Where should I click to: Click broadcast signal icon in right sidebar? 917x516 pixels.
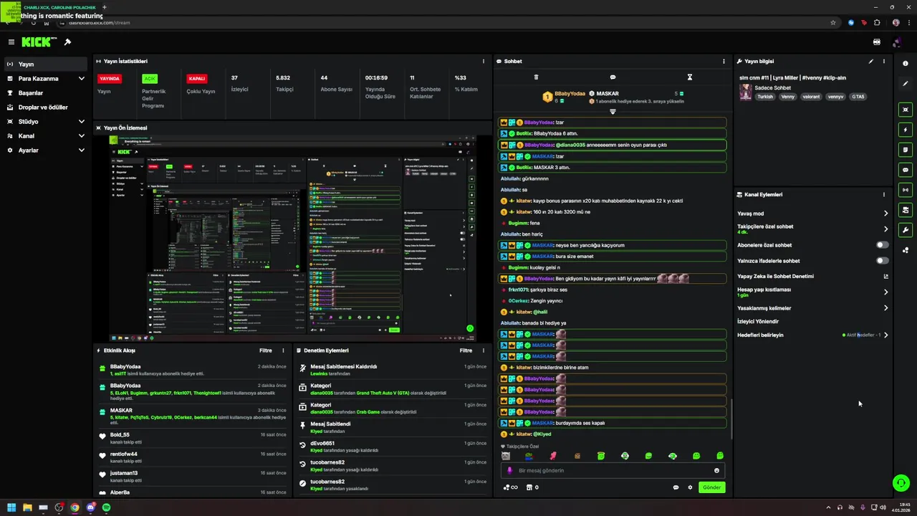(x=906, y=190)
